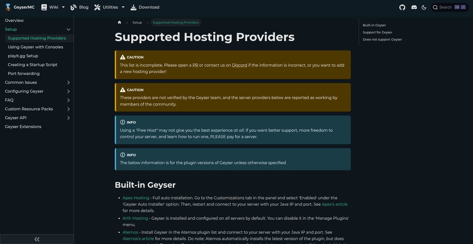Open the Wiki dropdown arrow
Screen dimensions: 473x244
pyautogui.click(x=63, y=7)
